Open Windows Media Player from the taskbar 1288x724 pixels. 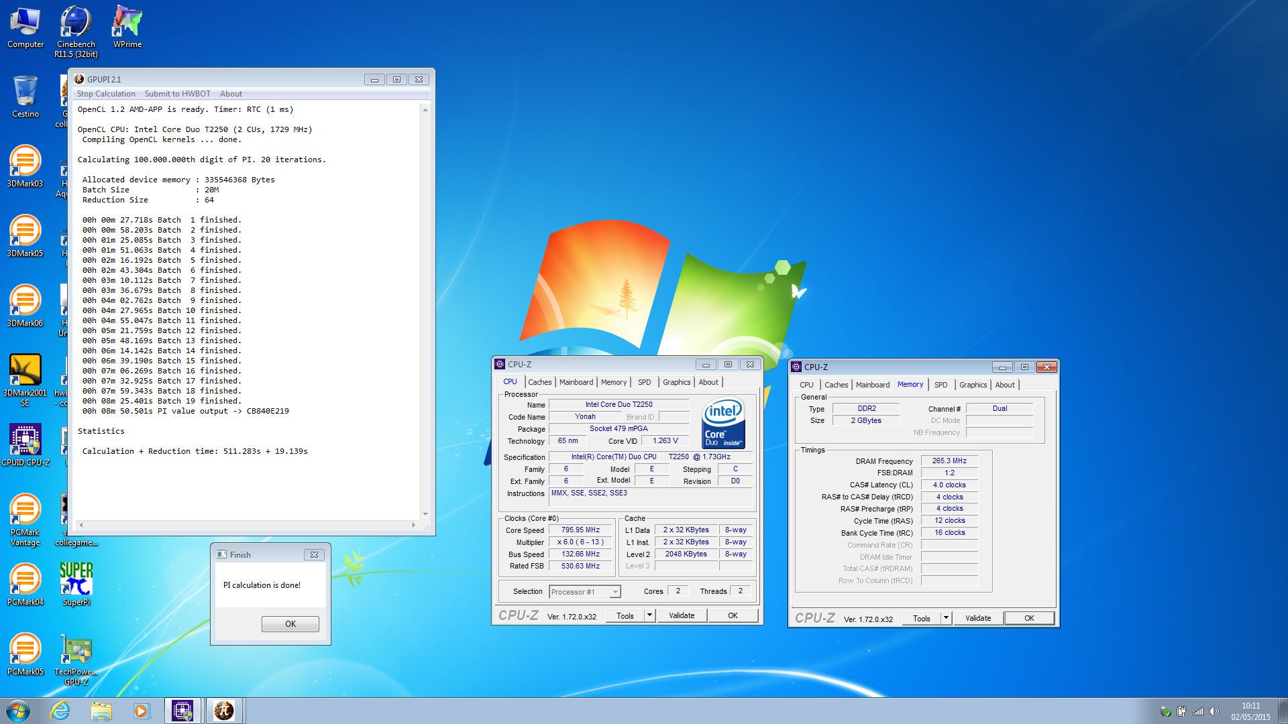click(x=142, y=711)
